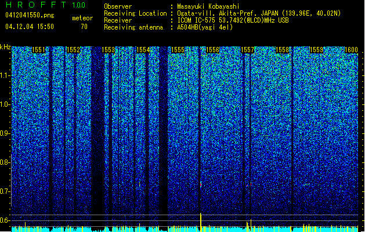The width and height of the screenshot is (365, 232).
Task: Click the 1.0 kHz axis label
Action: coord(5,104)
